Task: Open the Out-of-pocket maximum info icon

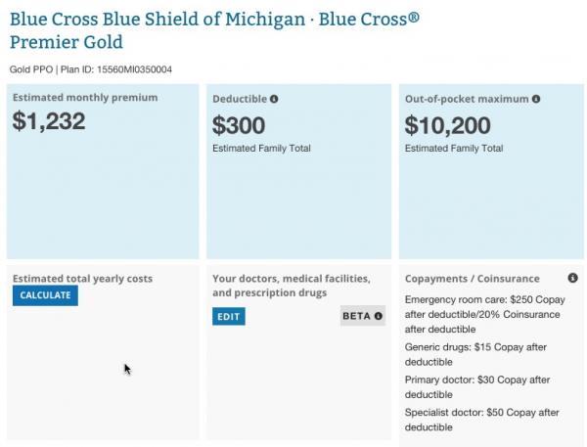Action: tap(536, 99)
